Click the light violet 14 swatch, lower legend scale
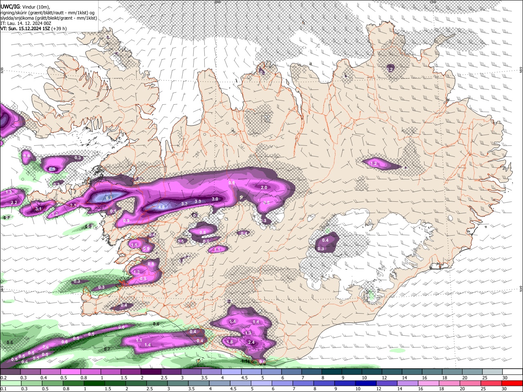 (x=408, y=383)
